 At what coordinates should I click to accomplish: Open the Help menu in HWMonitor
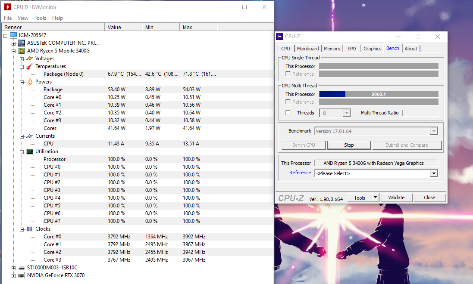pyautogui.click(x=57, y=18)
